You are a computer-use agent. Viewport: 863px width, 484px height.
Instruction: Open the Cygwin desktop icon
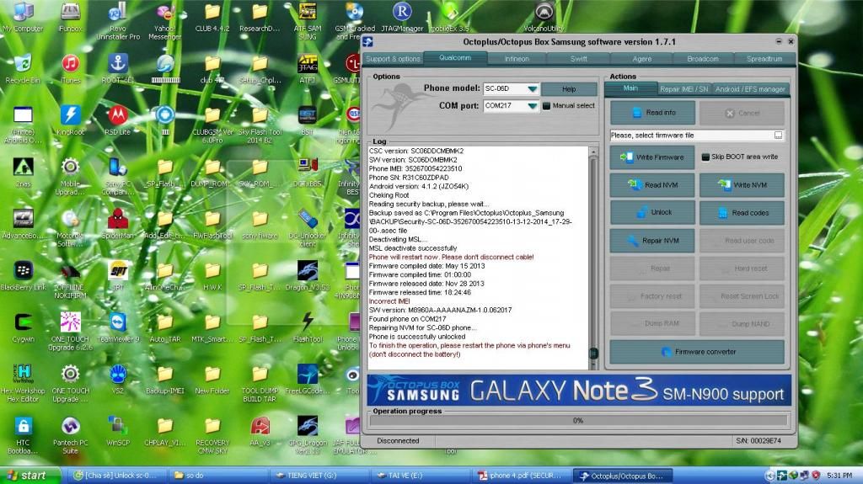[x=23, y=327]
